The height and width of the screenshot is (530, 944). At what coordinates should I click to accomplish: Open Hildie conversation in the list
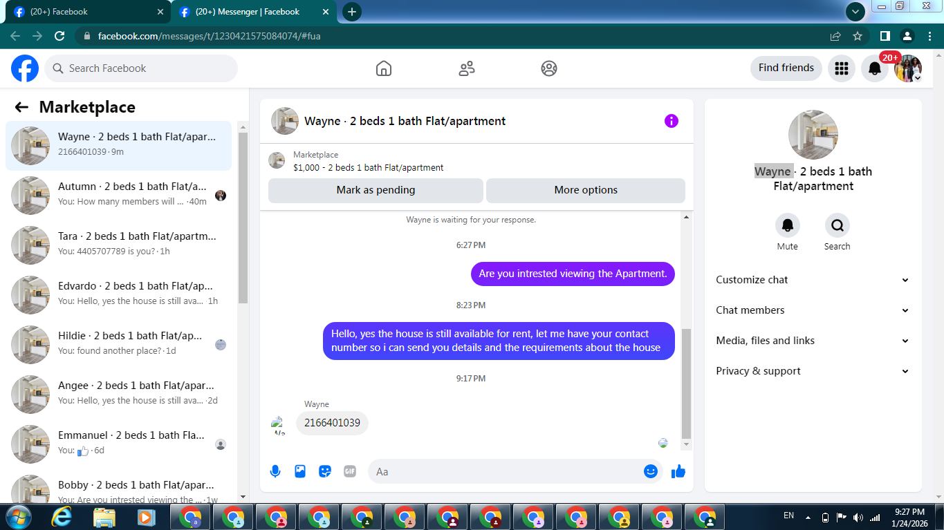pos(118,345)
